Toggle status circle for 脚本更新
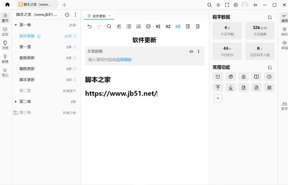288x185 pixels. click(x=75, y=80)
